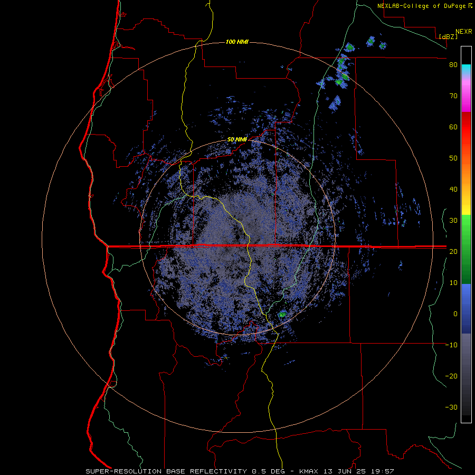Click the "[dBZ]" units label
475x475 pixels.
click(448, 36)
